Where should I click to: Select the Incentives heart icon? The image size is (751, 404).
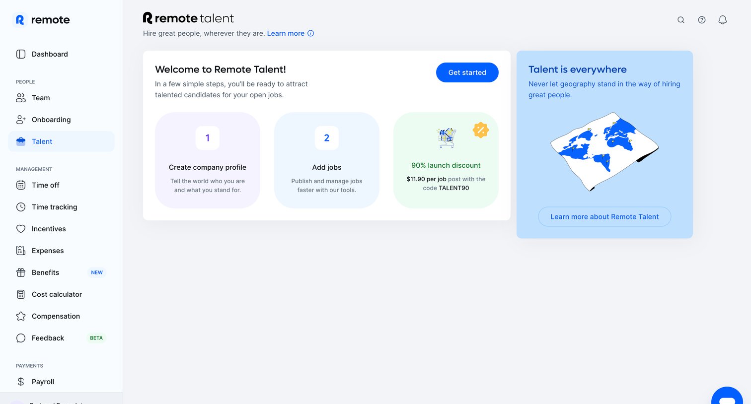[21, 229]
